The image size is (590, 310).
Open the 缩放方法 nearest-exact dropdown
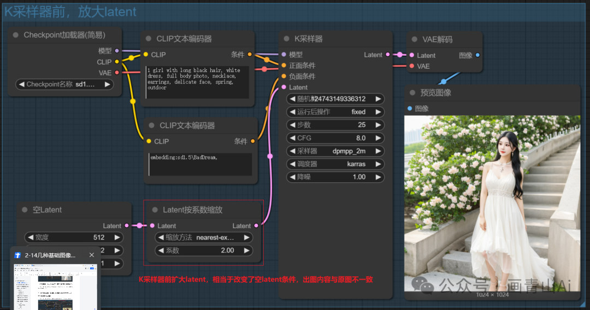(x=204, y=237)
